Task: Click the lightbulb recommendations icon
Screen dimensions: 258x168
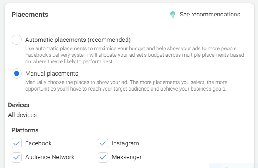Action: point(173,15)
